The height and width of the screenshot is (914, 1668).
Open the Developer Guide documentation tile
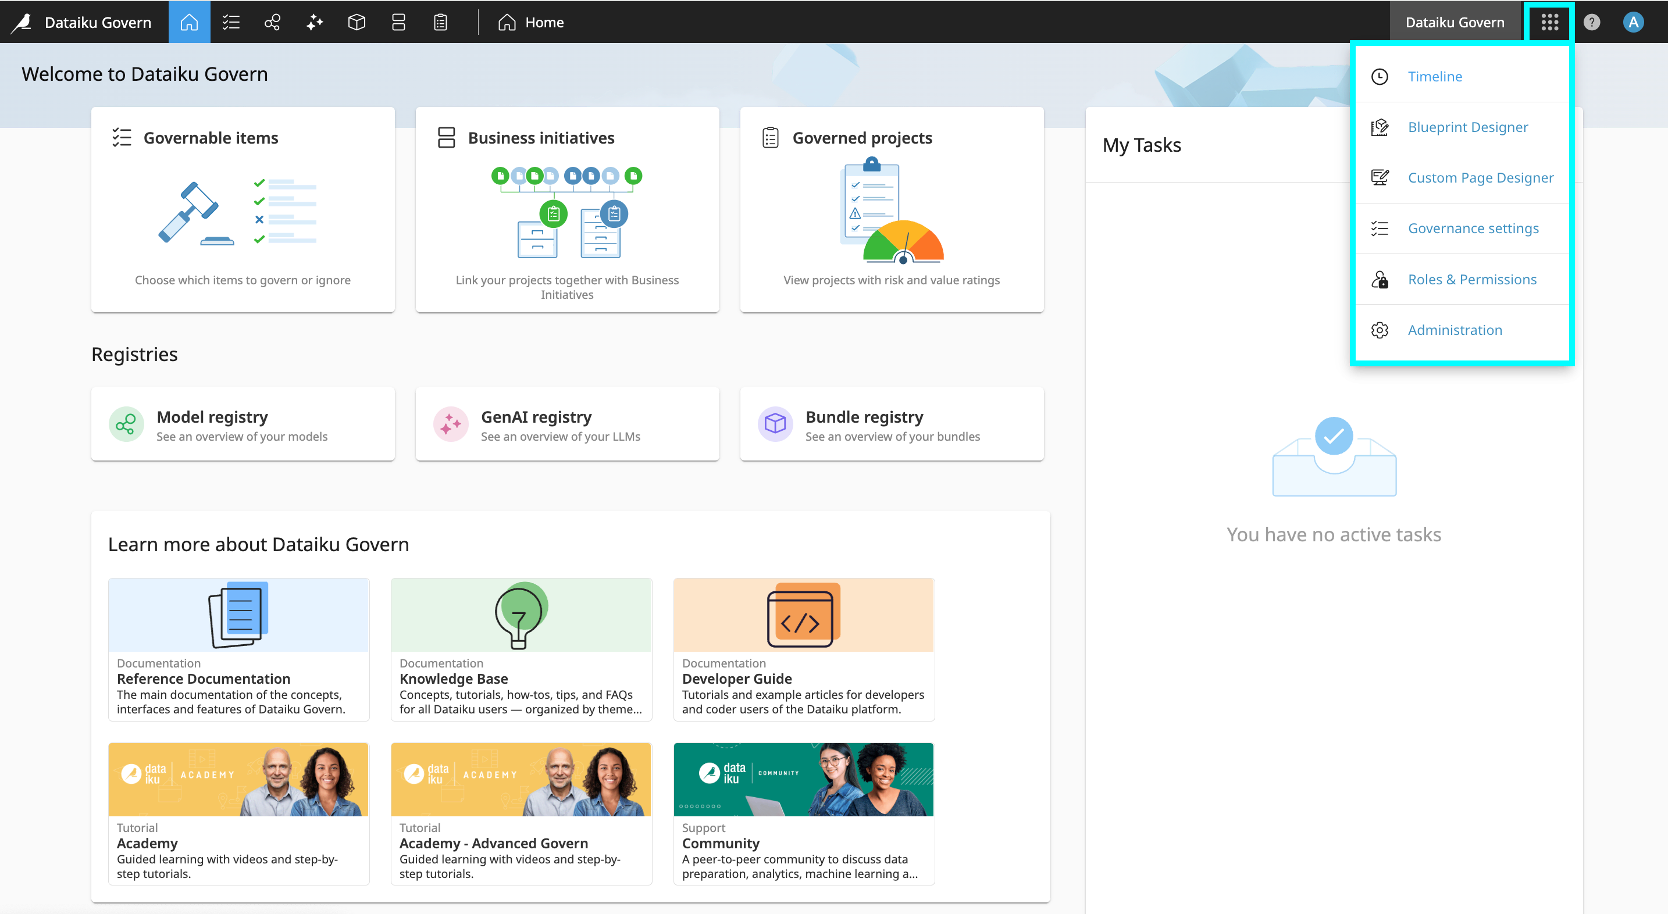point(803,649)
